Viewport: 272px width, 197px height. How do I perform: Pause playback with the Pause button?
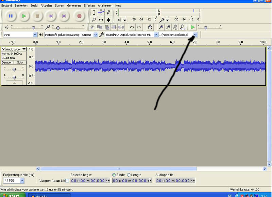pyautogui.click(x=11, y=16)
